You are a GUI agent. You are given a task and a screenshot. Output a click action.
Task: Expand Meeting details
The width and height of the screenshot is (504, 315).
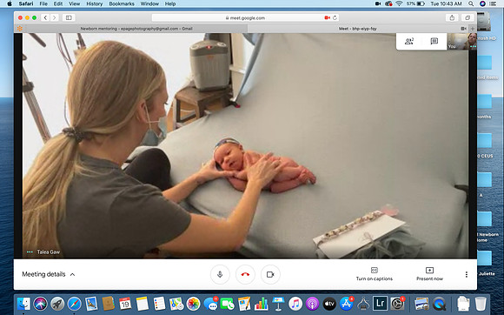click(48, 274)
